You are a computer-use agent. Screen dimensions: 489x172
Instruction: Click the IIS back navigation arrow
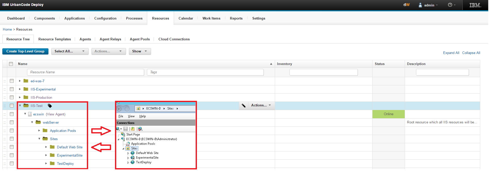click(x=119, y=109)
